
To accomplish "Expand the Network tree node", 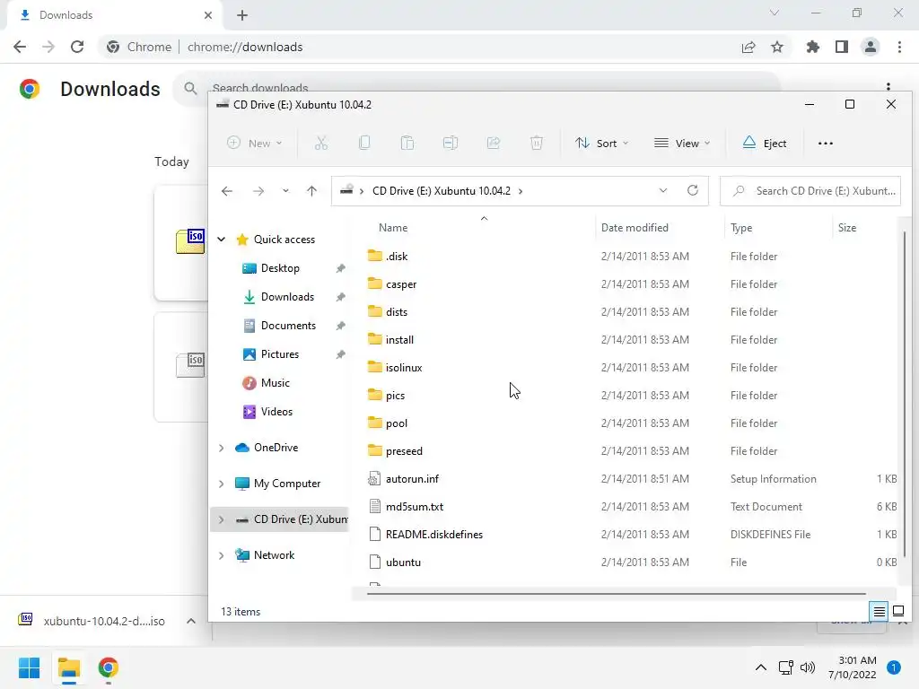I will (x=222, y=555).
